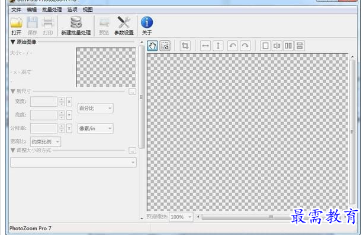The image size is (363, 235).
Task: Click the 宽度 width spinner arrows
Action: pyautogui.click(x=62, y=102)
